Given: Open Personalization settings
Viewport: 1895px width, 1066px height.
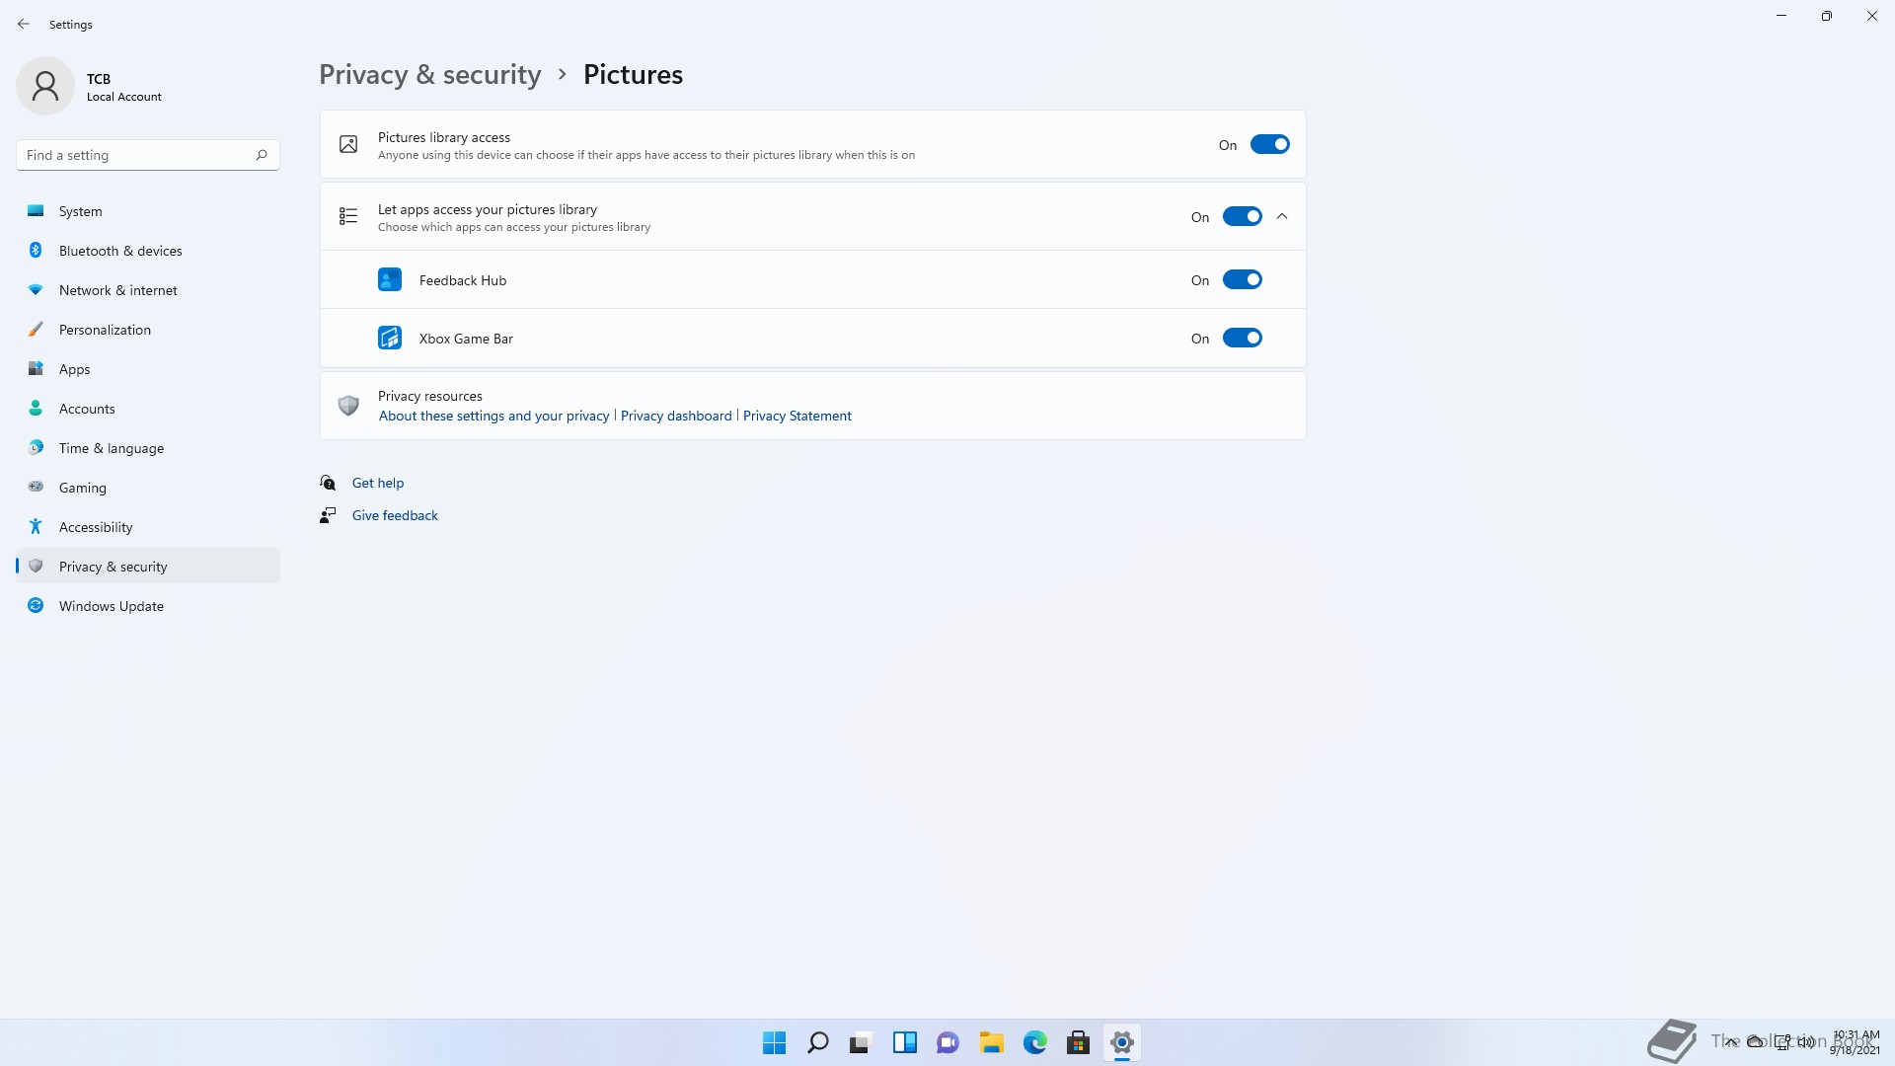Looking at the screenshot, I should (148, 330).
